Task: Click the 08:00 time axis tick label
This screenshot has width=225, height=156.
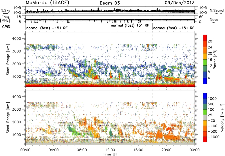Action: pyautogui.click(x=82, y=150)
